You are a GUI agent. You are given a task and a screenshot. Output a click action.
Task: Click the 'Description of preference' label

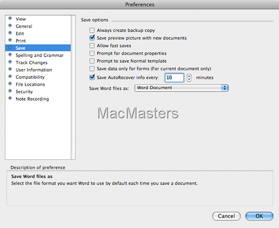click(x=38, y=168)
